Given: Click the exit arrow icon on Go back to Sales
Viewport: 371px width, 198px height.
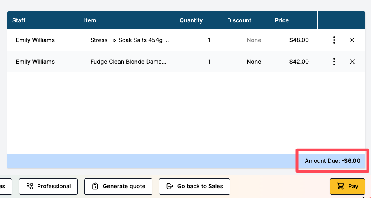Looking at the screenshot, I should [170, 186].
